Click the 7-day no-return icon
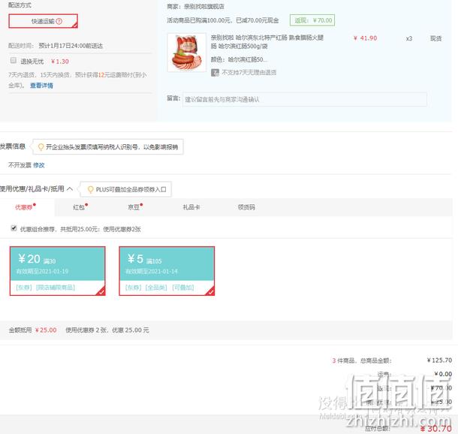Image resolution: width=458 pixels, height=434 pixels. pyautogui.click(x=215, y=72)
